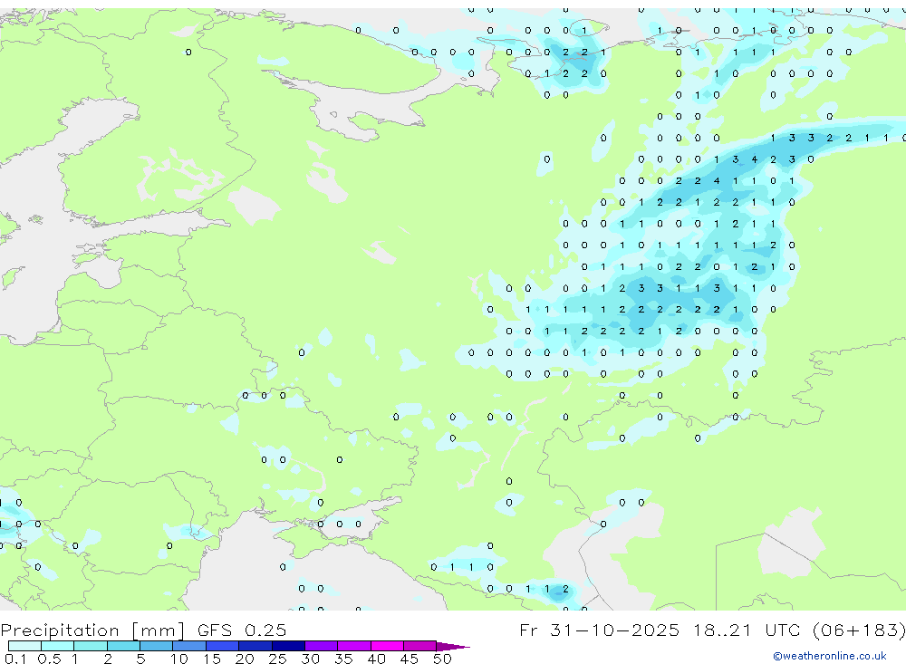
Task: Select the 25–30 mm navy legend swatch
Action: (288, 646)
